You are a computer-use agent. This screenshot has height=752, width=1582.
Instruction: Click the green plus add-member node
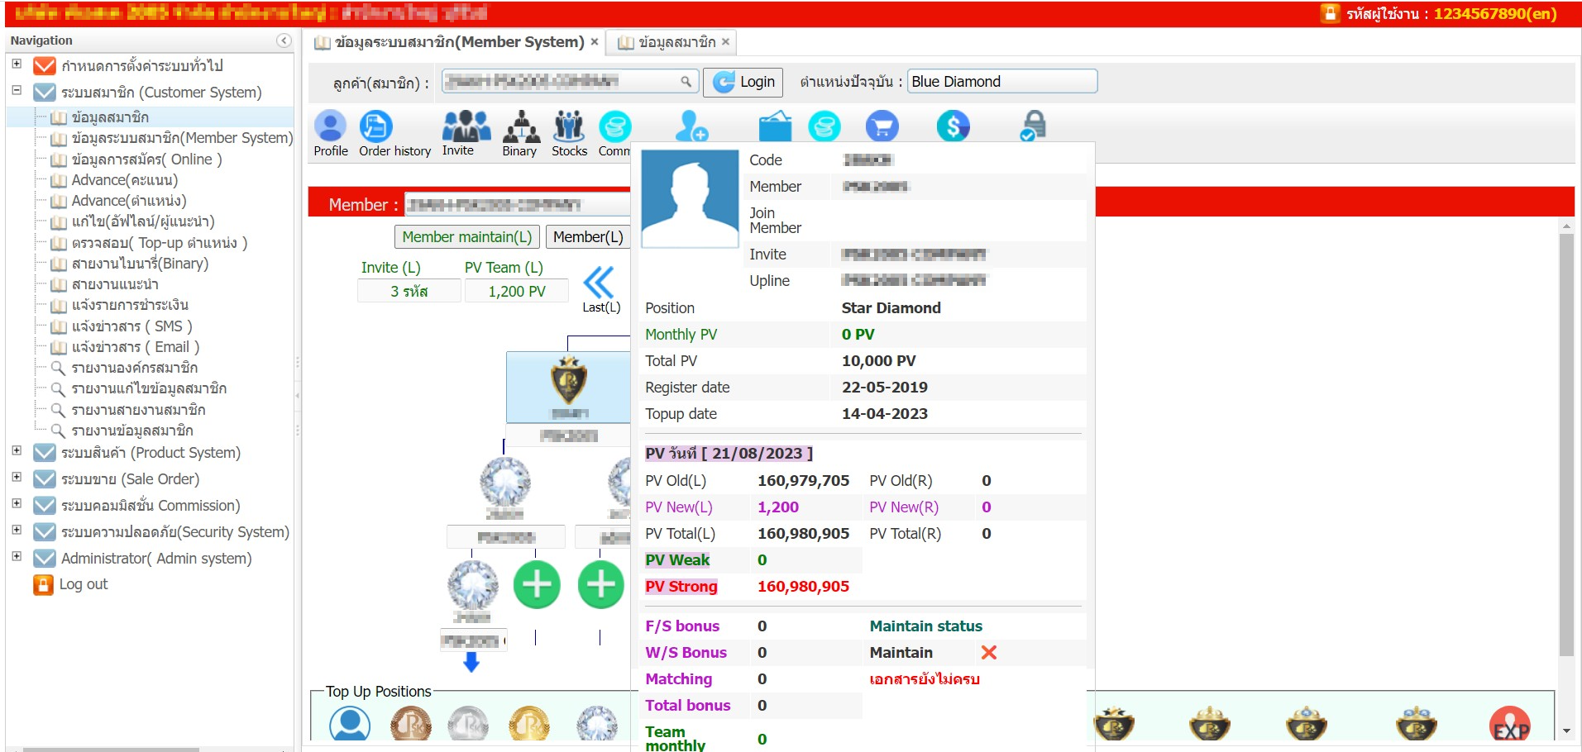click(537, 585)
